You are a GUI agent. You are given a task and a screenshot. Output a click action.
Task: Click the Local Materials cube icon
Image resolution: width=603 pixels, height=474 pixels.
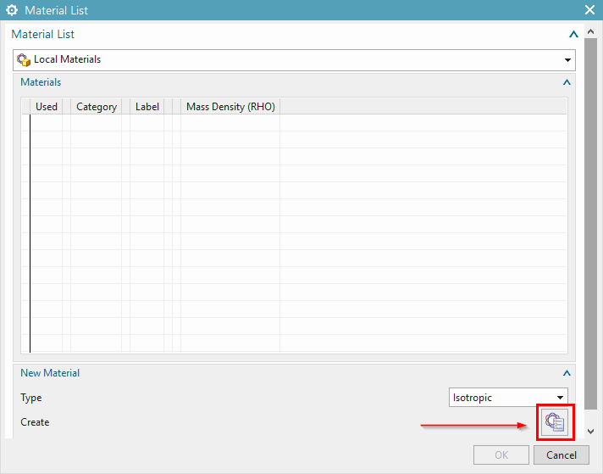tap(24, 59)
